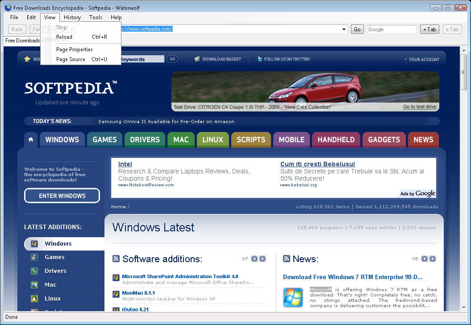Click icon next to Microsoft SharePoint Administration Toolkit

pyautogui.click(x=116, y=278)
